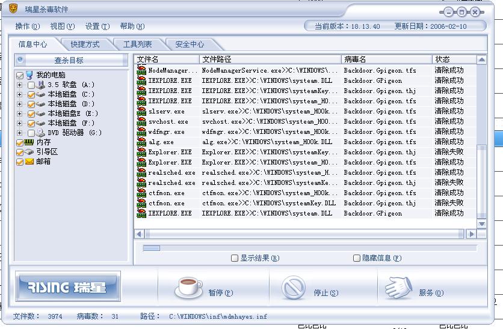Image resolution: width=503 pixels, height=329 pixels.
Task: Click the RISING 瑞星 logo button
Action: (x=68, y=287)
